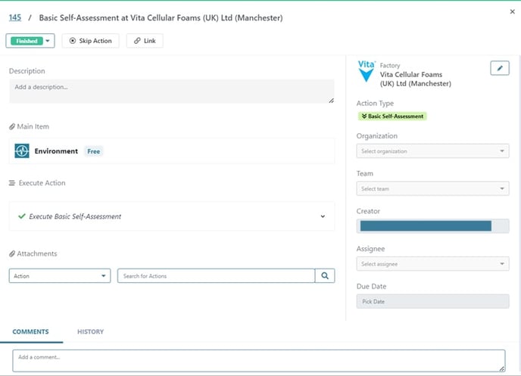This screenshot has height=376, width=521.
Task: Expand the Execute Basic Self-Assessment chevron
Action: click(323, 216)
